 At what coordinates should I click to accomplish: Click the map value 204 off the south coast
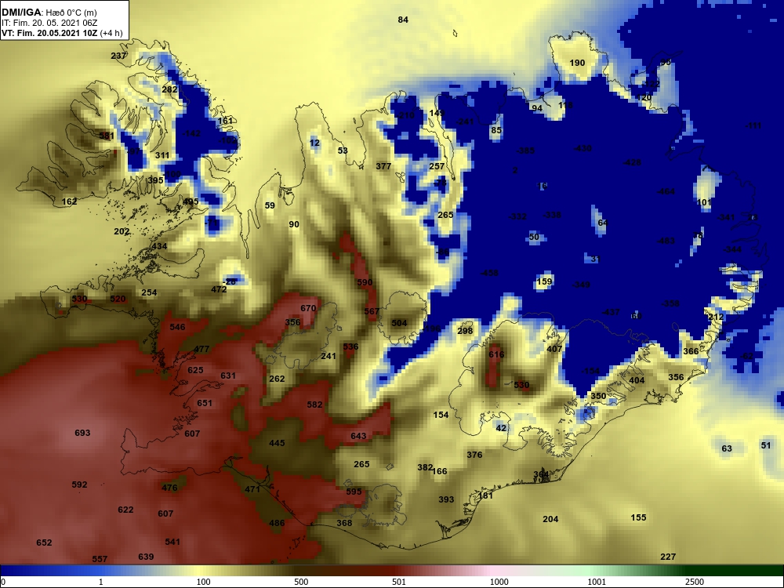pyautogui.click(x=550, y=519)
